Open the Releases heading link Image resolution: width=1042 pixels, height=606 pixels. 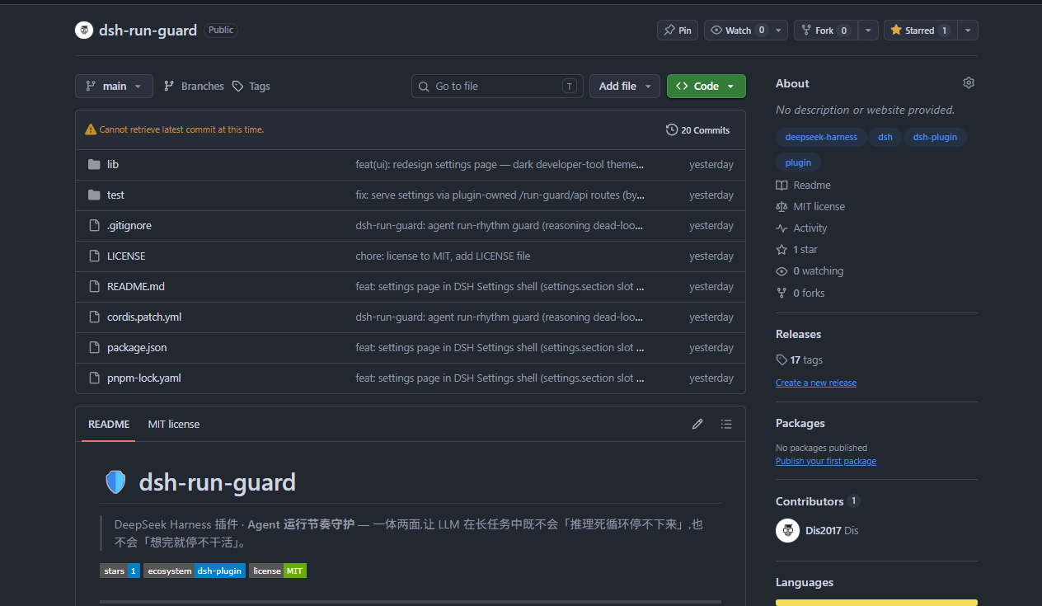point(798,334)
